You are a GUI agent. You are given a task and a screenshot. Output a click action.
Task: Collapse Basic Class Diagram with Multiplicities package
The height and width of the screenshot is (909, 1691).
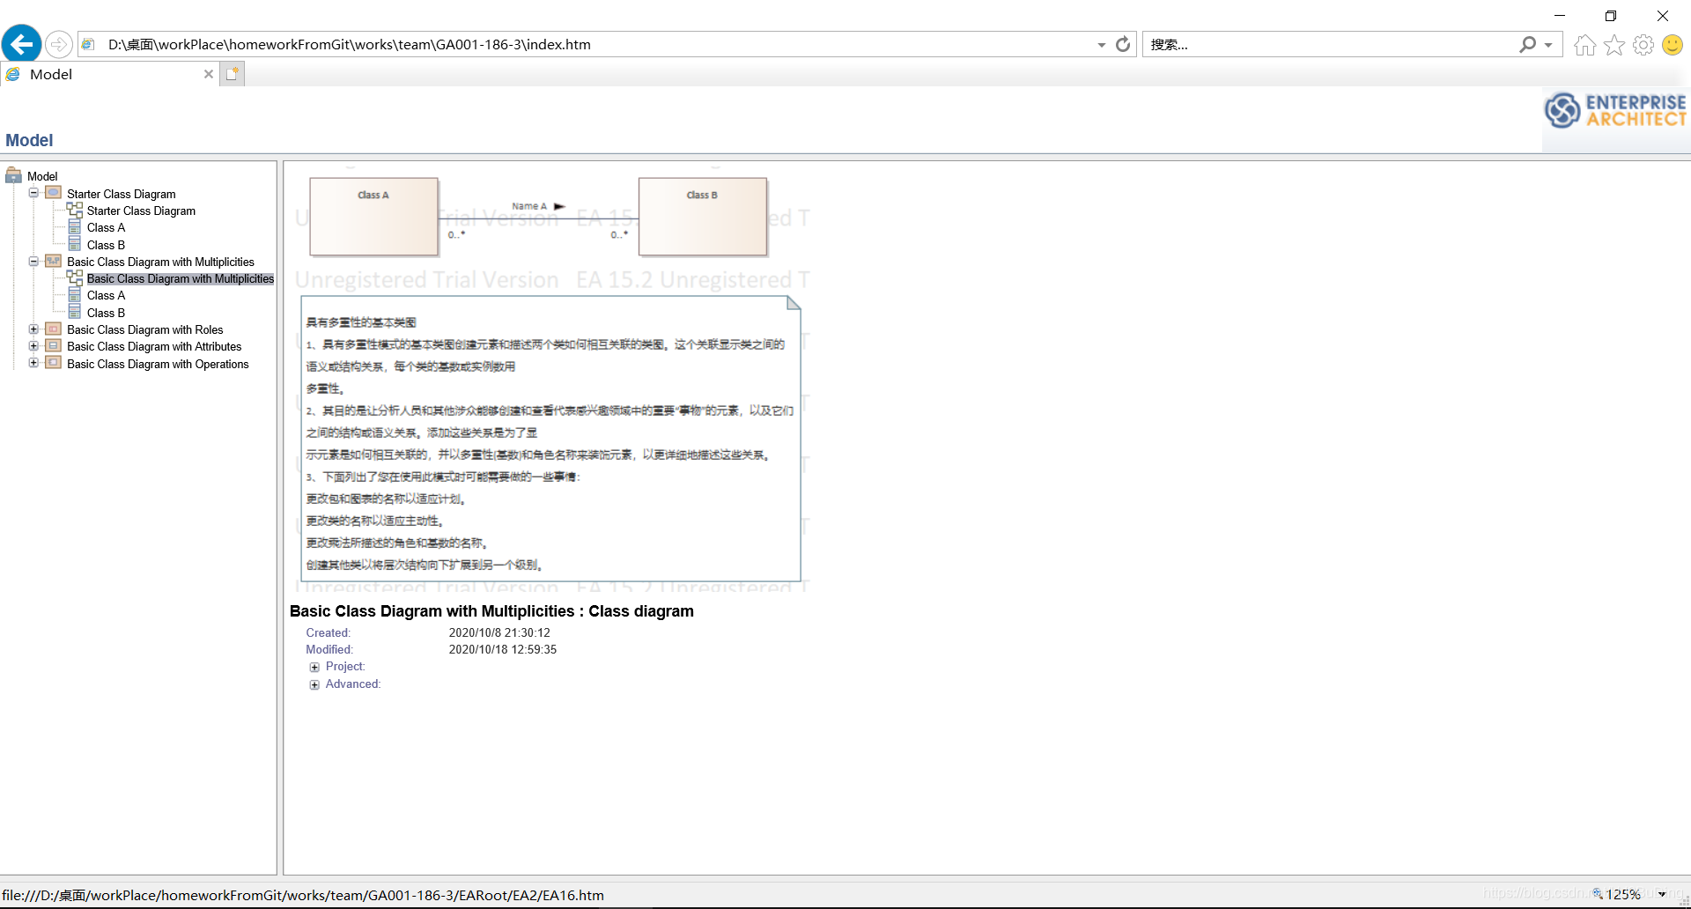pos(33,261)
